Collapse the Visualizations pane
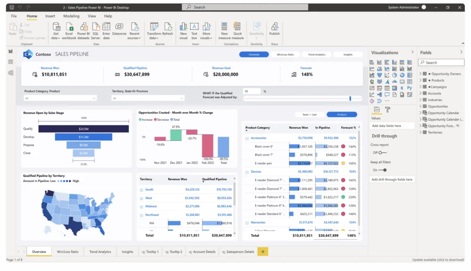 point(412,52)
